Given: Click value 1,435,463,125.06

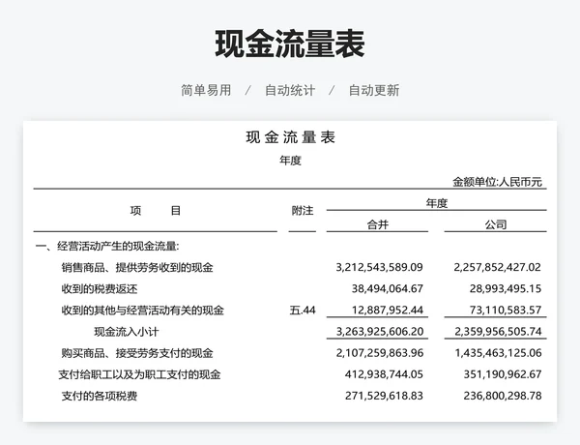Looking at the screenshot, I should [x=498, y=353].
